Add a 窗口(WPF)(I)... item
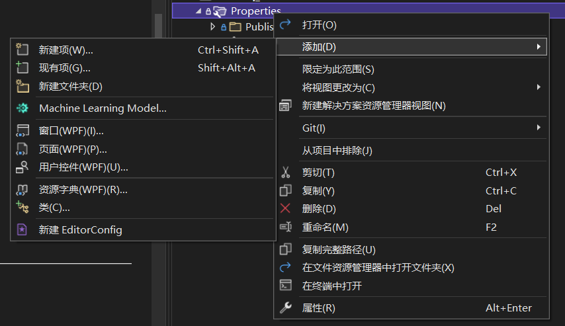This screenshot has width=565, height=326. [x=143, y=131]
